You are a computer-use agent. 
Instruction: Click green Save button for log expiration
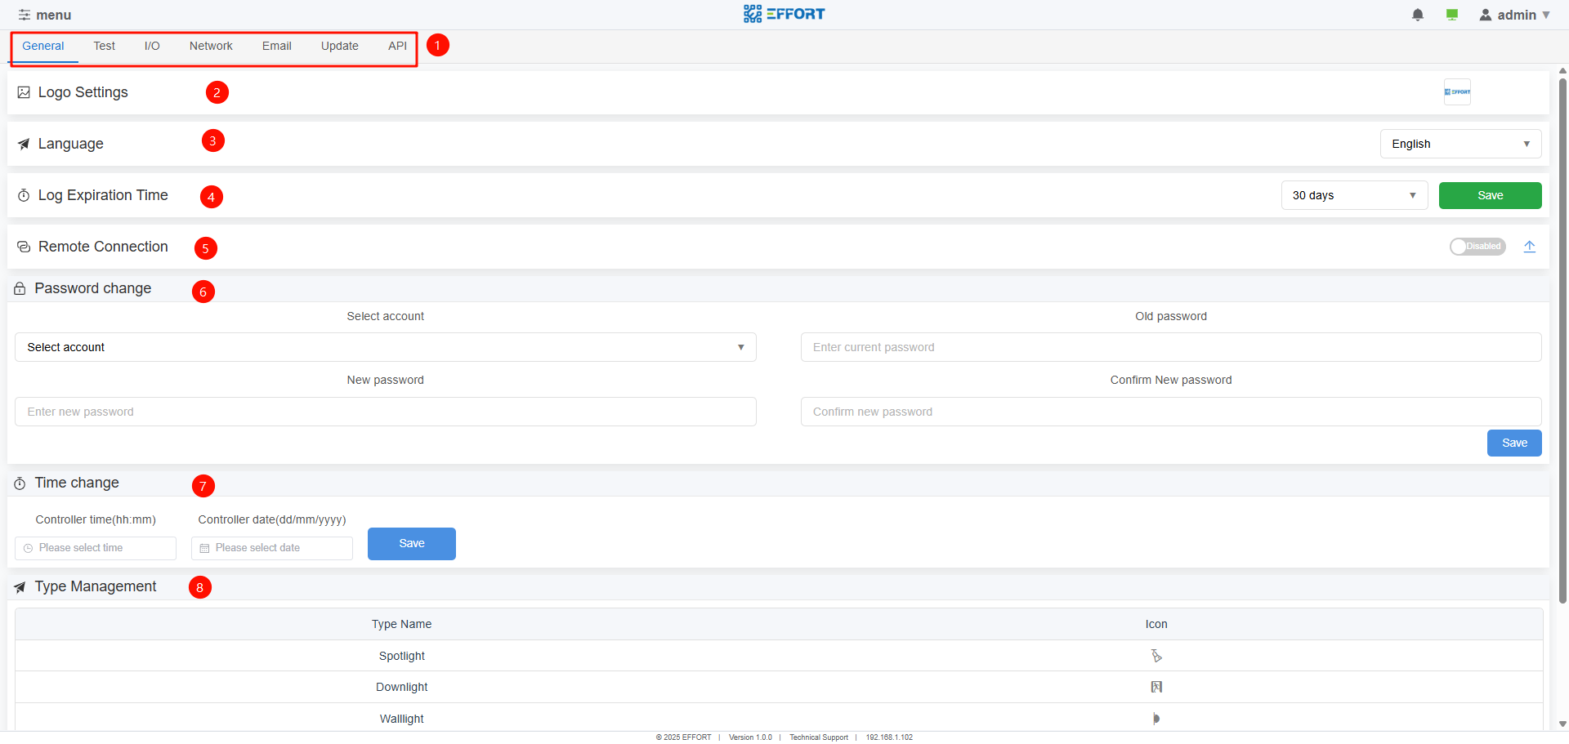click(x=1490, y=195)
